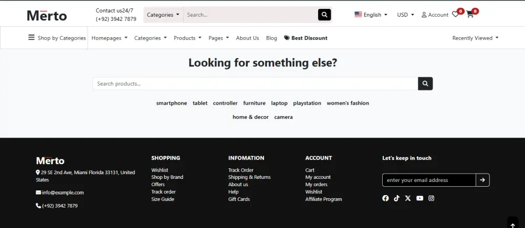Click the Merto logo in header
Image resolution: width=525 pixels, height=228 pixels.
[x=47, y=15]
